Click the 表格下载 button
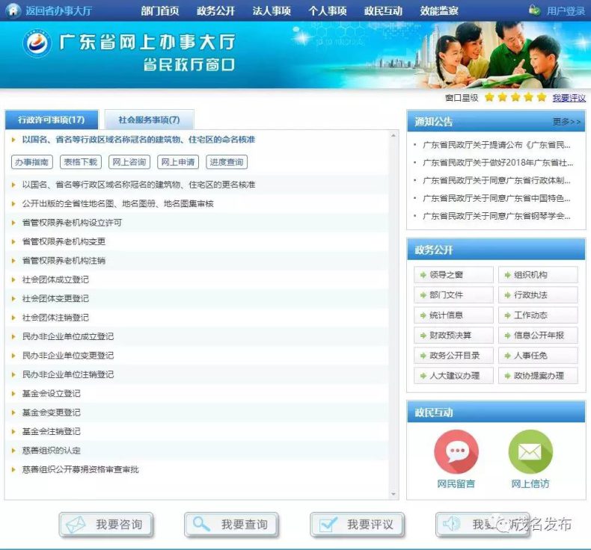The width and height of the screenshot is (591, 550). tap(81, 162)
